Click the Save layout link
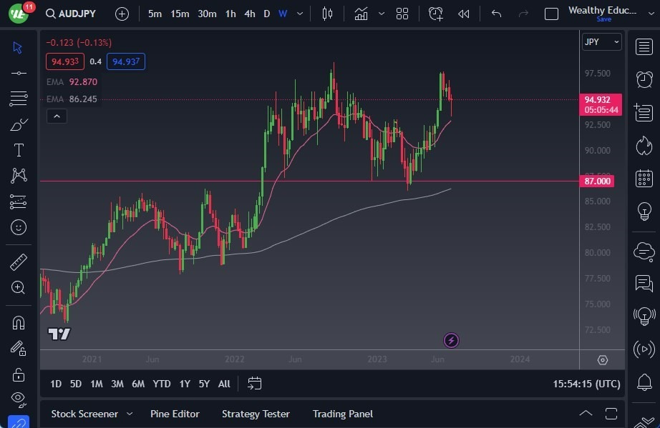This screenshot has width=660, height=428. coord(604,19)
